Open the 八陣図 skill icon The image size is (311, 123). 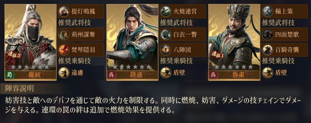(166, 50)
